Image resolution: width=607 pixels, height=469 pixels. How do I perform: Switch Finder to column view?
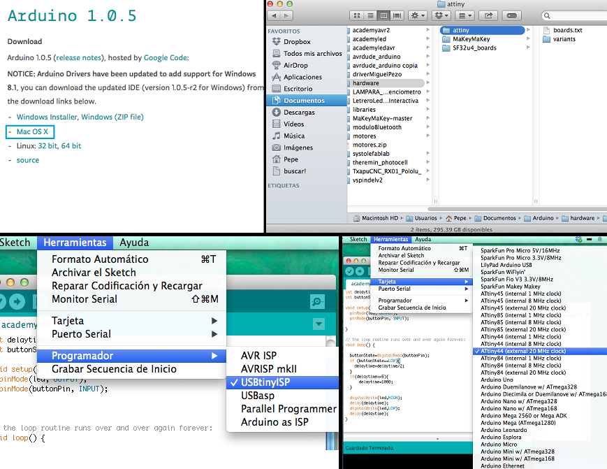coord(383,16)
